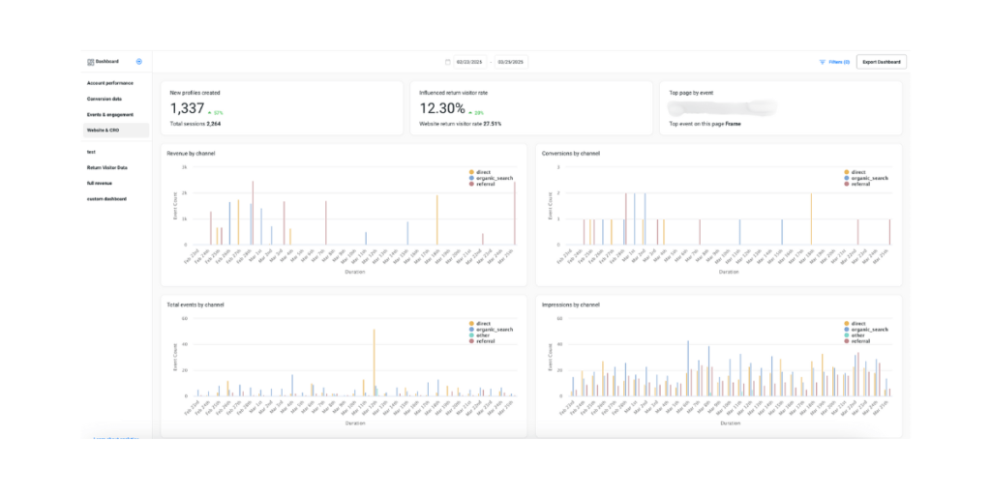
Task: Toggle other legend in Total events by channel
Action: [x=480, y=335]
